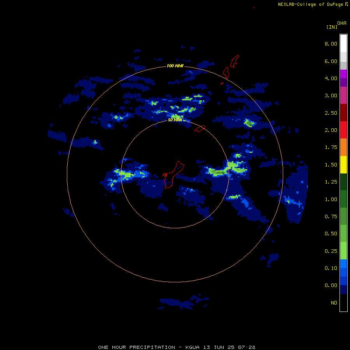Screen dimensions: 350x350
Task: Click the 1.75 legend value
Action: pyautogui.click(x=331, y=147)
